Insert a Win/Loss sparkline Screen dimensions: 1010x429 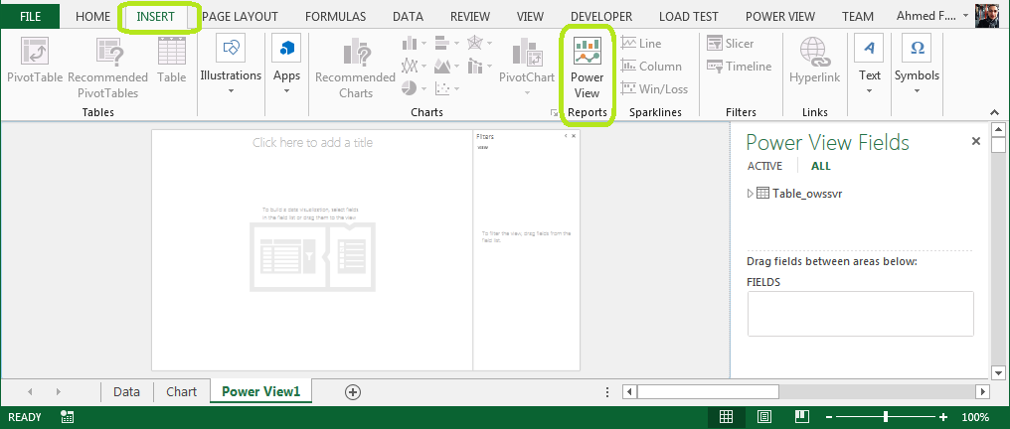coord(654,89)
